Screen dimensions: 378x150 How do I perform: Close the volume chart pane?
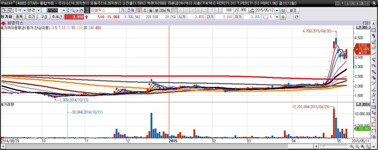[x=369, y=104]
